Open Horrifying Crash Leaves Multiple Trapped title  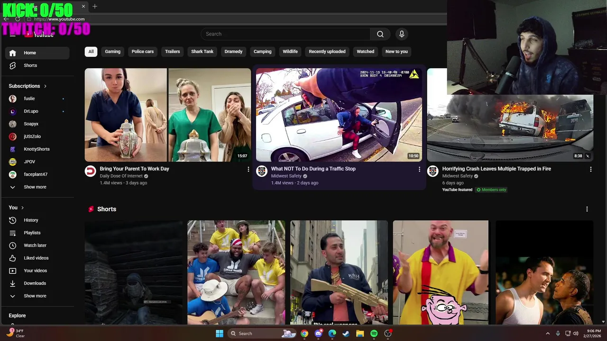[x=497, y=169]
